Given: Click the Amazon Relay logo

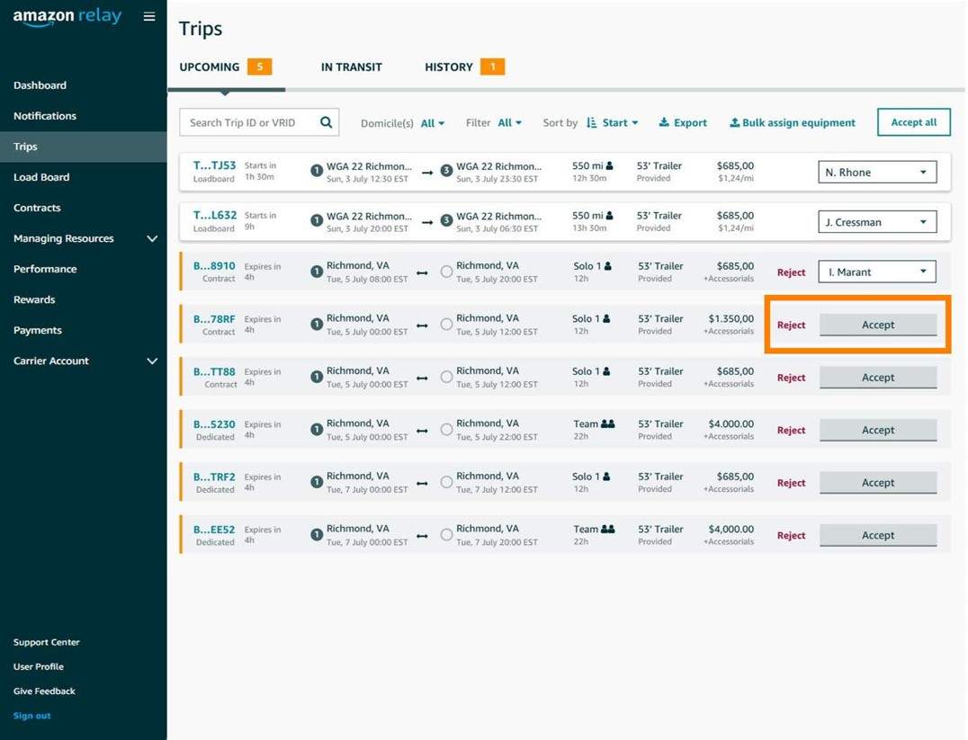Looking at the screenshot, I should coord(65,15).
